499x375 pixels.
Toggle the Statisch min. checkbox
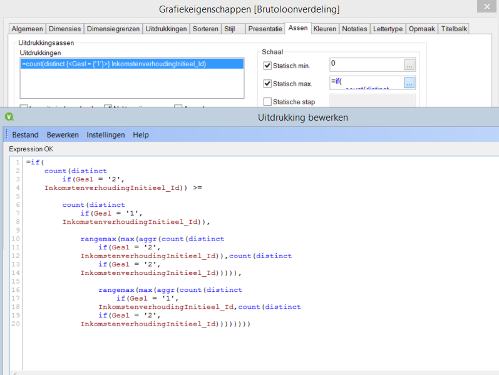pos(268,66)
